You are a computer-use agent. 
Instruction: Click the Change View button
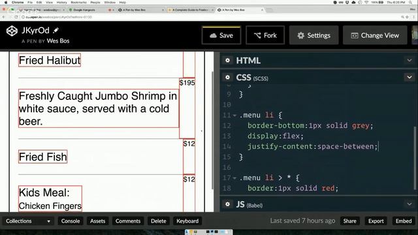[375, 35]
